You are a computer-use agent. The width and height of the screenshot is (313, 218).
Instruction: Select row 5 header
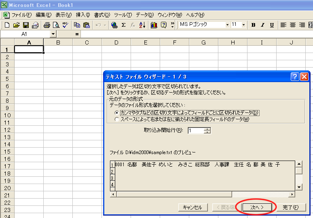tap(7, 78)
